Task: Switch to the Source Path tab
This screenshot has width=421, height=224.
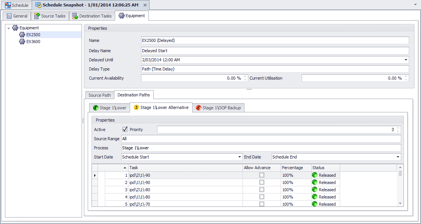Action: [x=100, y=95]
